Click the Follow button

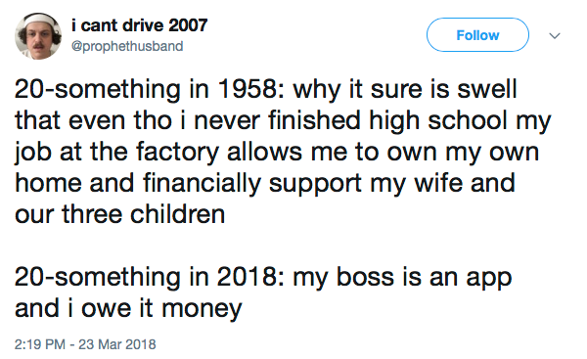(x=477, y=35)
